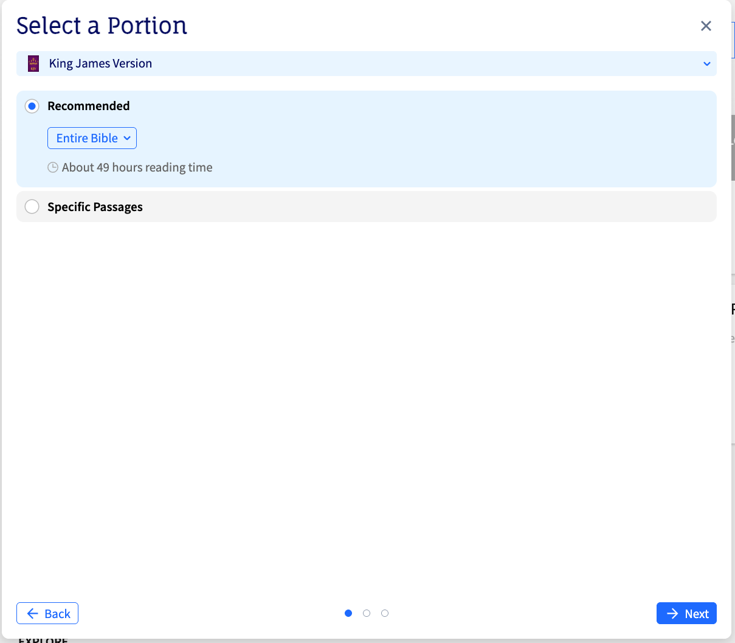The height and width of the screenshot is (643, 735).
Task: Click the King James Version book cover icon
Action: click(x=33, y=63)
